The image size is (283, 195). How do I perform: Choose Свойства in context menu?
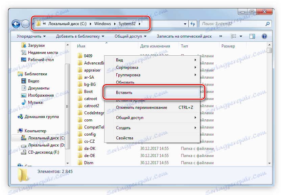(x=152, y=138)
